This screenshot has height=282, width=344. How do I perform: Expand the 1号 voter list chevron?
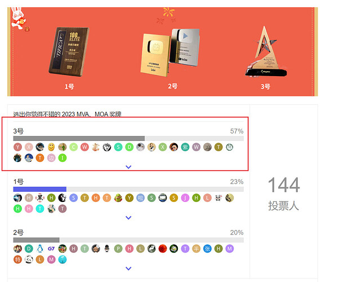click(x=128, y=218)
